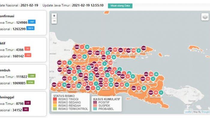210x118 pixels.
Task: Click the Jawa Timur recovered count 111822
Action: point(22,77)
